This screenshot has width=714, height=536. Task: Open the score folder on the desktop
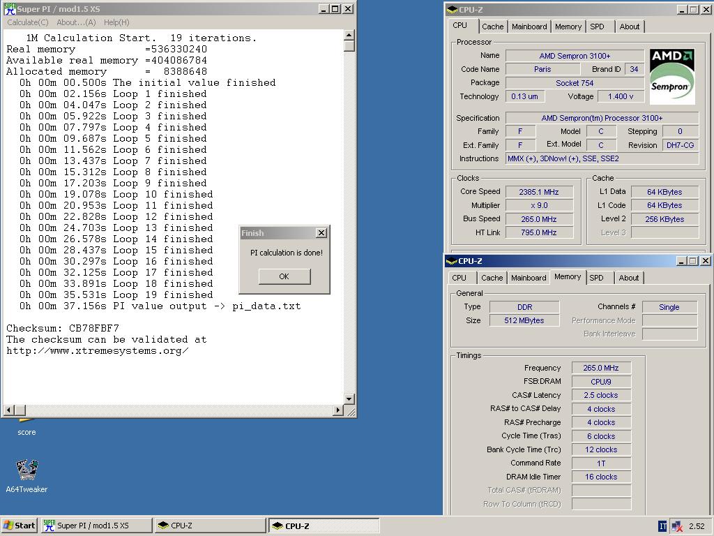[26, 427]
